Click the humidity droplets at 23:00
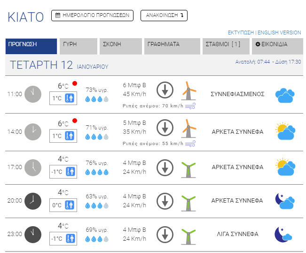 (96, 239)
